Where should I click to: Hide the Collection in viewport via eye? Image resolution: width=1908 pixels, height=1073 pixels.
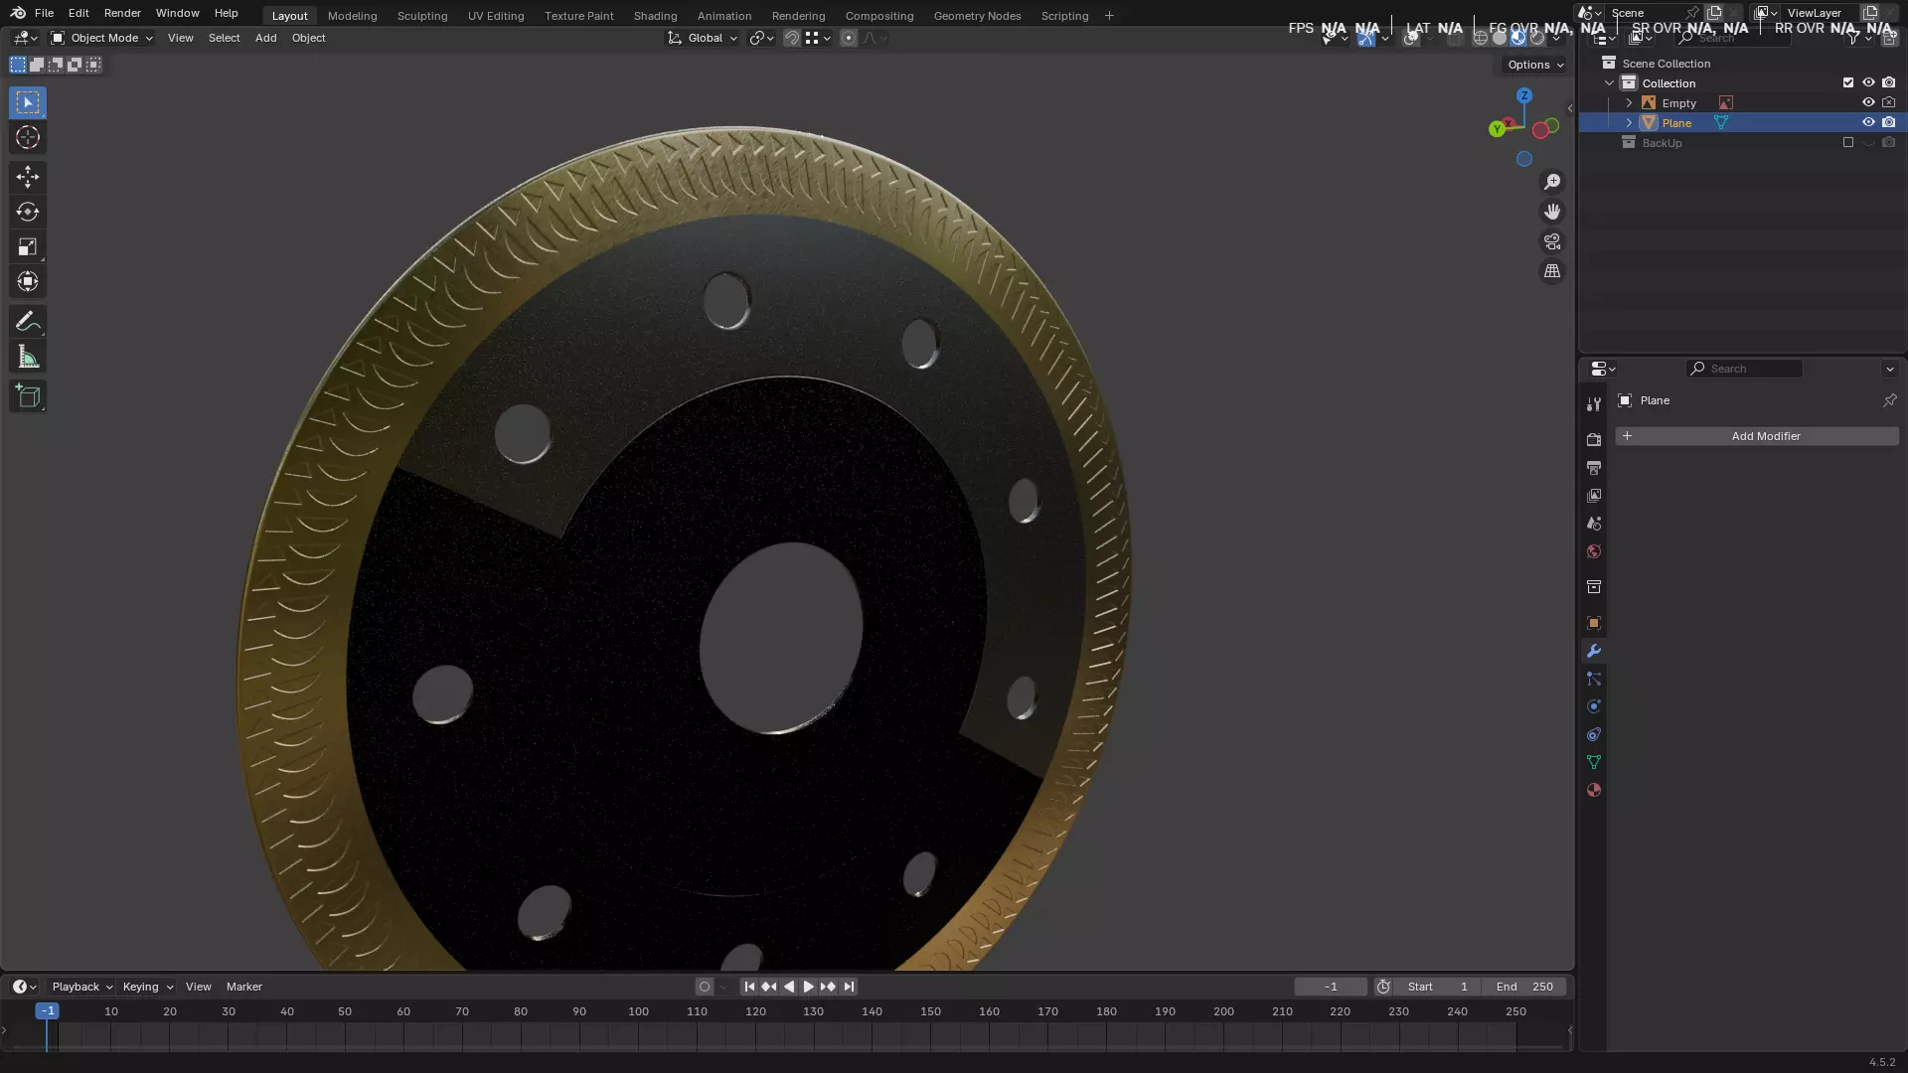(x=1868, y=82)
